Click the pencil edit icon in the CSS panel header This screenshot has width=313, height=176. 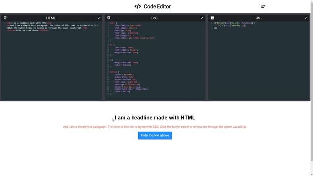(x=202, y=18)
